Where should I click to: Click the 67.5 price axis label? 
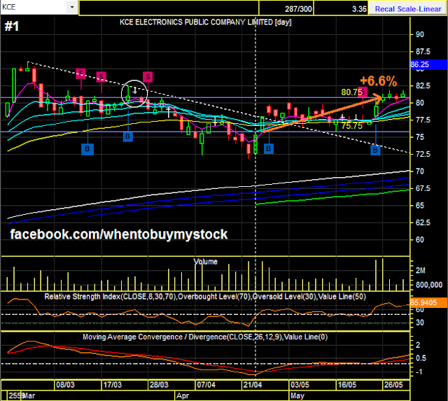pyautogui.click(x=423, y=188)
